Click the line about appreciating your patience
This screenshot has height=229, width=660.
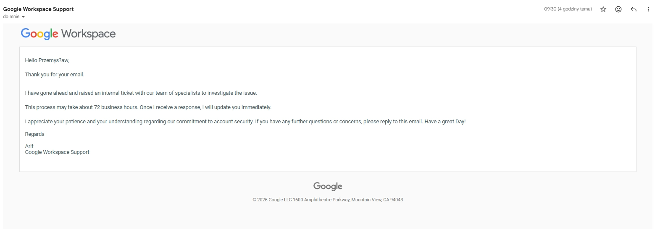click(245, 122)
